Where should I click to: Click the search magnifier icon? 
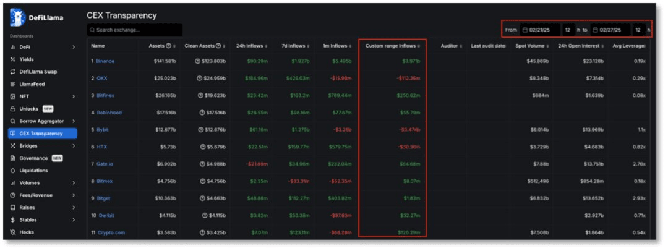pyautogui.click(x=92, y=30)
